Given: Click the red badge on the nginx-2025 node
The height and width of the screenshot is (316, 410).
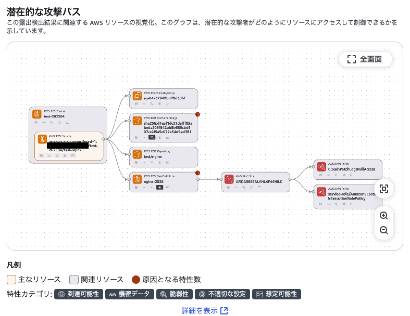Looking at the screenshot, I should pyautogui.click(x=197, y=173).
